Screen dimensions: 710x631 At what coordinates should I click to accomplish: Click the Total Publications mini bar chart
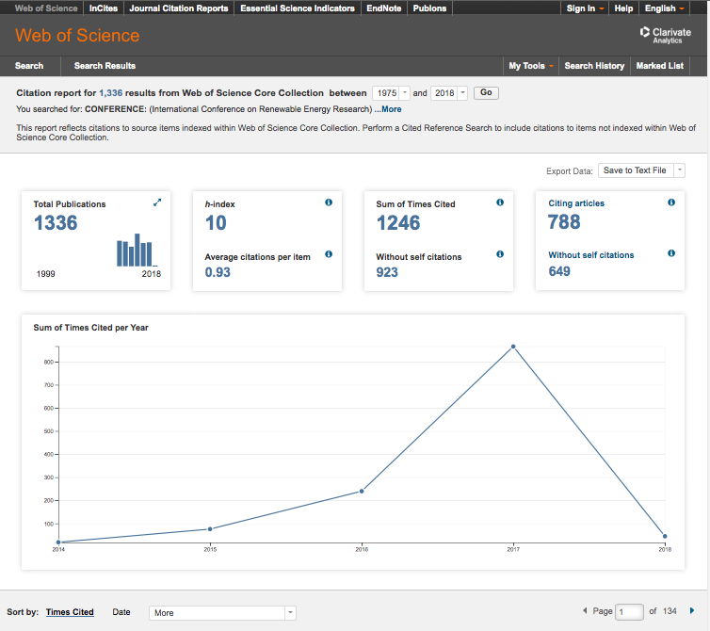pyautogui.click(x=137, y=250)
